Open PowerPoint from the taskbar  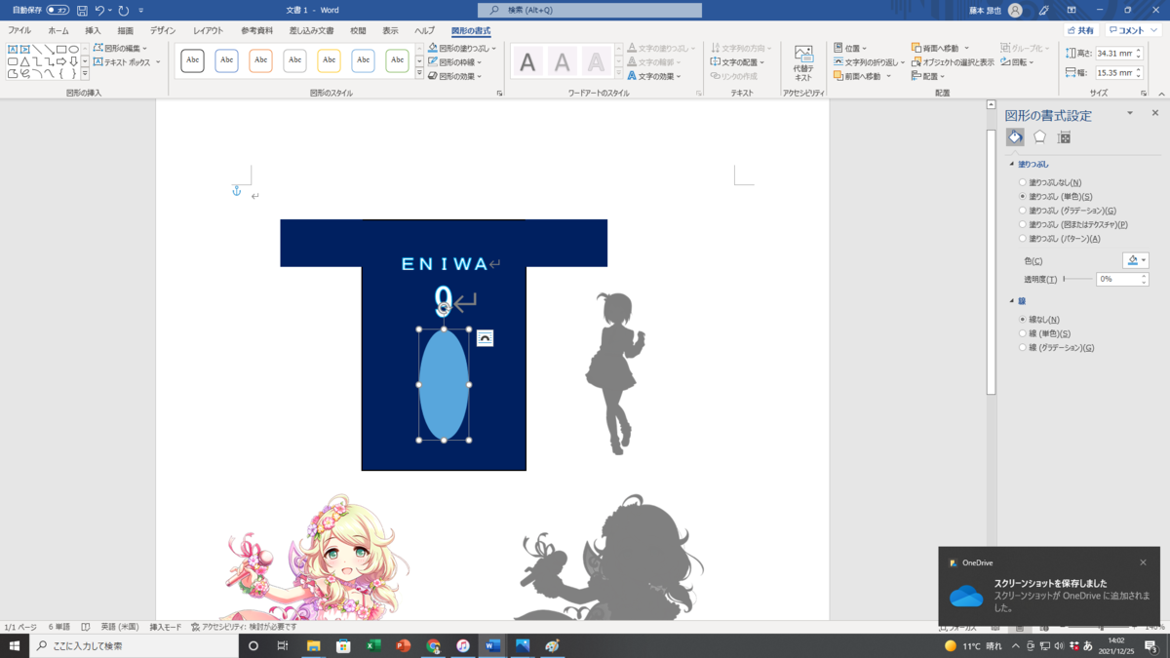[x=404, y=645]
